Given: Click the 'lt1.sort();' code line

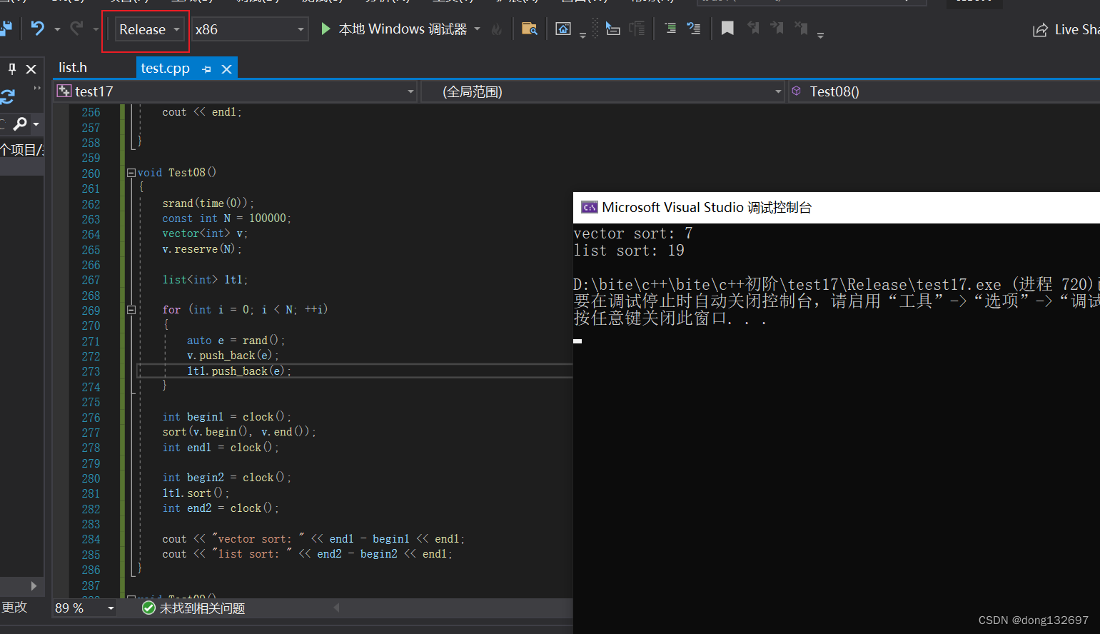Looking at the screenshot, I should (196, 493).
